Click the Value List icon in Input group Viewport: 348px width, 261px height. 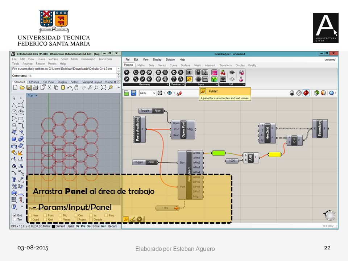[x=205, y=79]
